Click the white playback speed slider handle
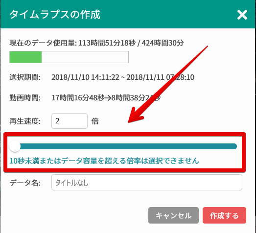This screenshot has height=233, width=256. click(15, 146)
